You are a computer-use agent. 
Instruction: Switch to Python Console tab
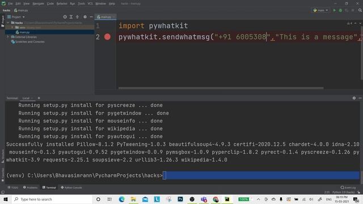pos(71,188)
